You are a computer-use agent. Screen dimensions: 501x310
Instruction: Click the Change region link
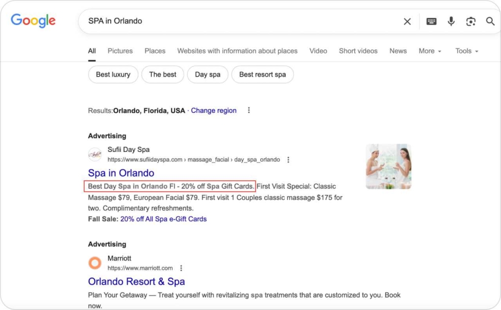point(214,110)
